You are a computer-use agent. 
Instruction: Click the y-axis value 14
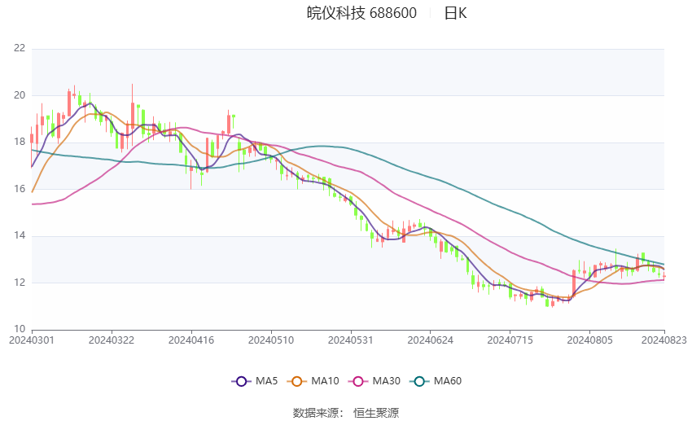pos(20,235)
